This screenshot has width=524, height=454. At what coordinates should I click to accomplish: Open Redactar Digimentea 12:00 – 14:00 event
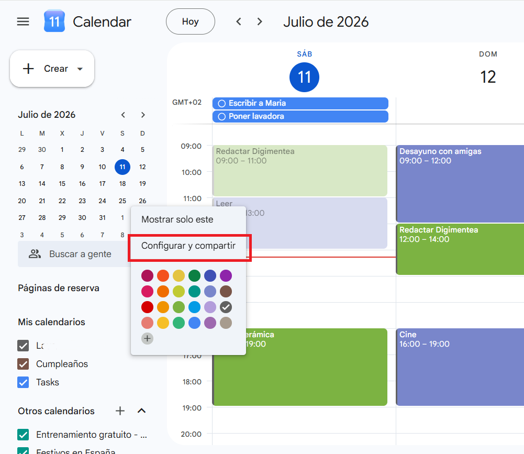460,249
